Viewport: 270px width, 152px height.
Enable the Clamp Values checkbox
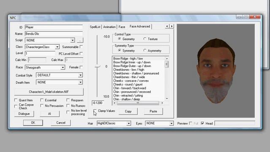click(x=95, y=111)
